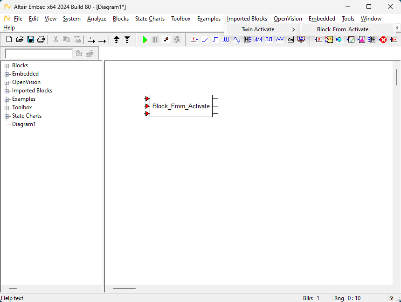Click the red X stop block icon
This screenshot has width=401, height=302.
[383, 40]
